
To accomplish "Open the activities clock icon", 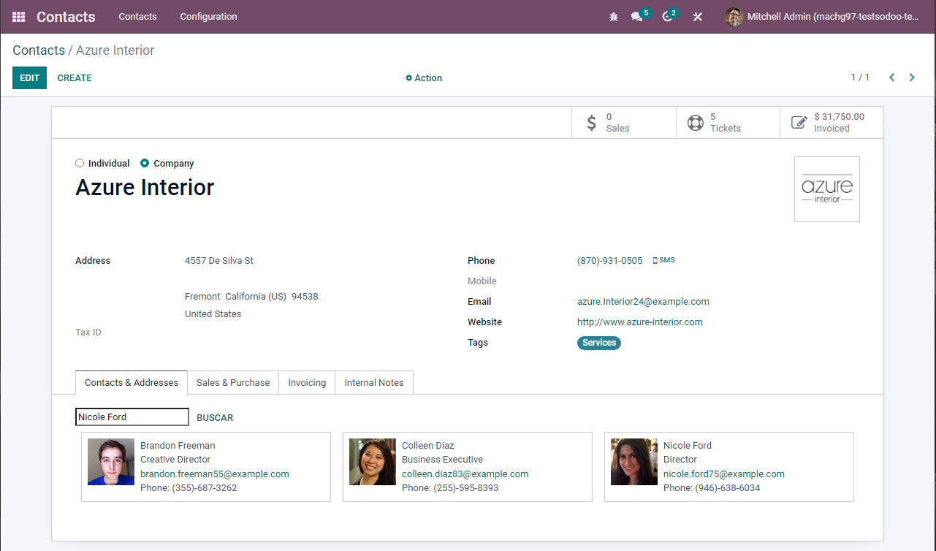I will click(667, 17).
